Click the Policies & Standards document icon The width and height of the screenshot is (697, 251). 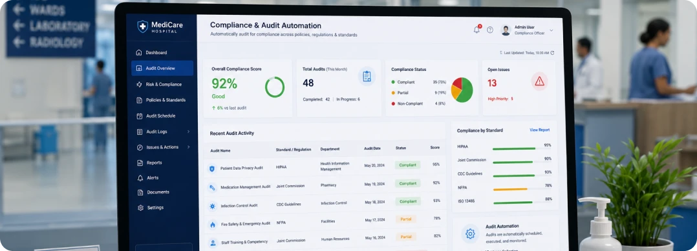click(139, 100)
